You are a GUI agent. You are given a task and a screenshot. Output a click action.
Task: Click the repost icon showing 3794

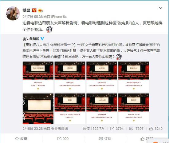coord(112,129)
